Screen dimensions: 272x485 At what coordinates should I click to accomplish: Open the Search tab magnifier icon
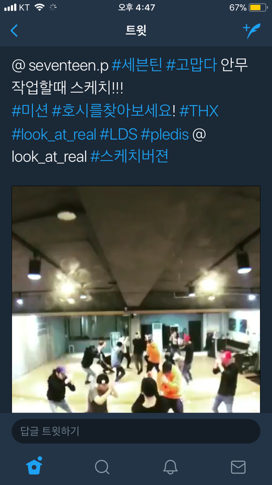tap(102, 467)
